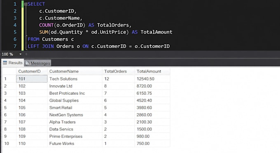The image size is (280, 153).
Task: Select the TotalAmount value 12540.50
Action: coord(152,79)
